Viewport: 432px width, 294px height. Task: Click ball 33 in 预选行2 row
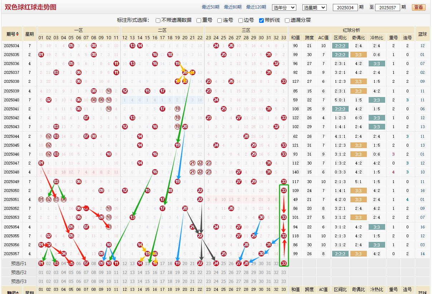click(284, 272)
